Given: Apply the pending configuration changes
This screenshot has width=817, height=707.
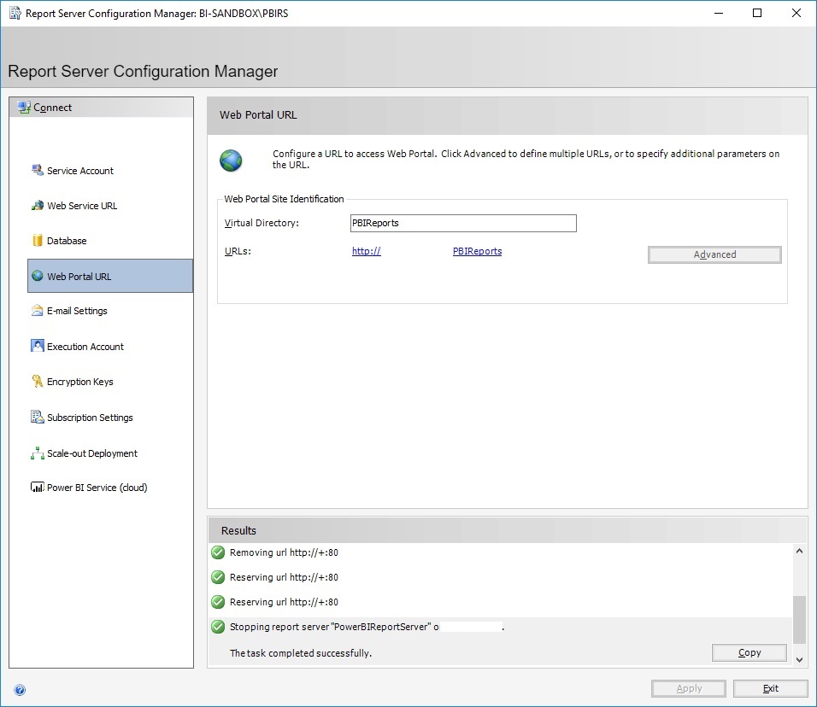Looking at the screenshot, I should tap(688, 688).
